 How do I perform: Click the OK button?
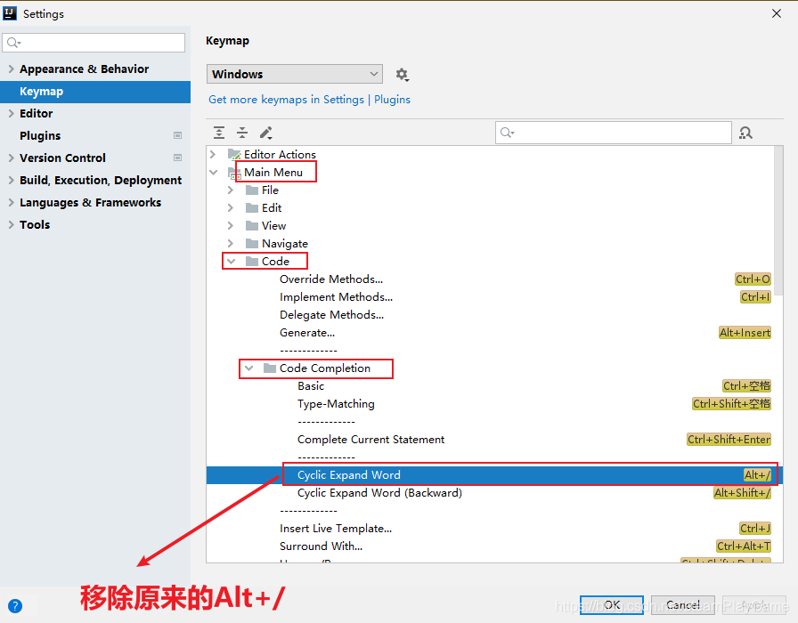(x=612, y=604)
